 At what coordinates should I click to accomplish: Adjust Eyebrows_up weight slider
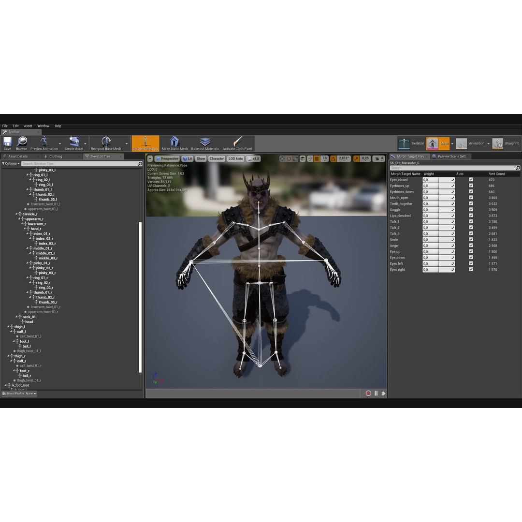[438, 186]
